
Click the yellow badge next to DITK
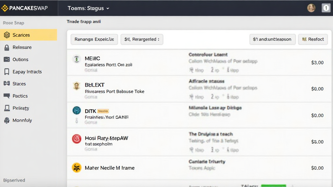[103, 111]
